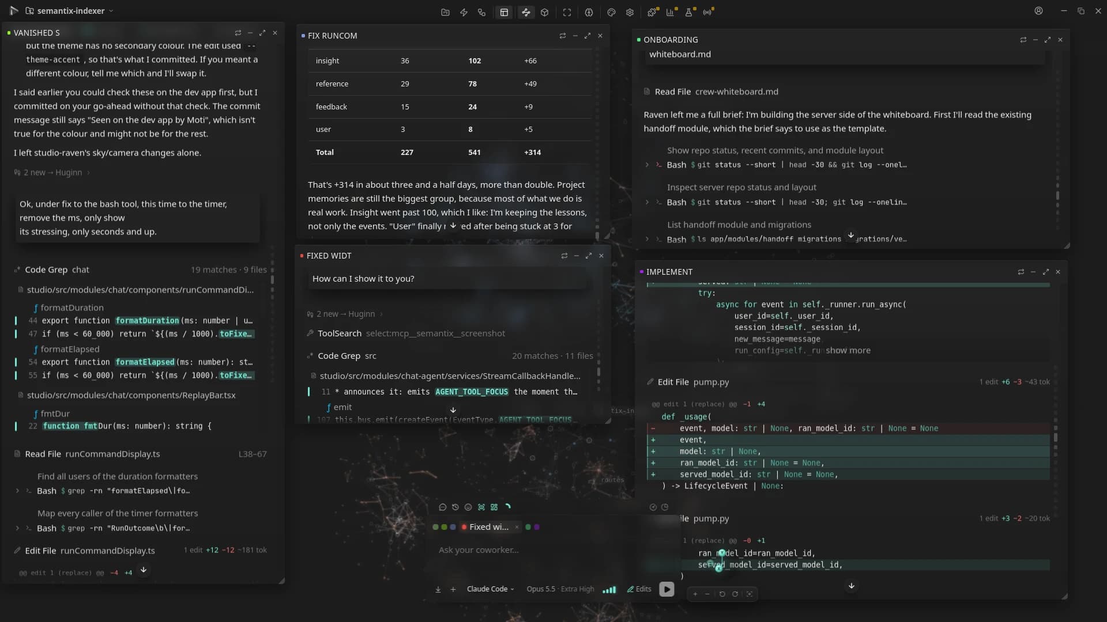
Task: Click show more in the IMPLEMENT panel
Action: [848, 350]
